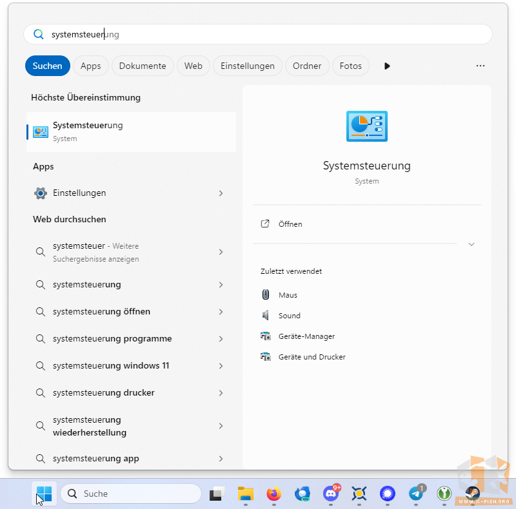Open the three-dot options menu
This screenshot has width=516, height=509.
coord(480,66)
